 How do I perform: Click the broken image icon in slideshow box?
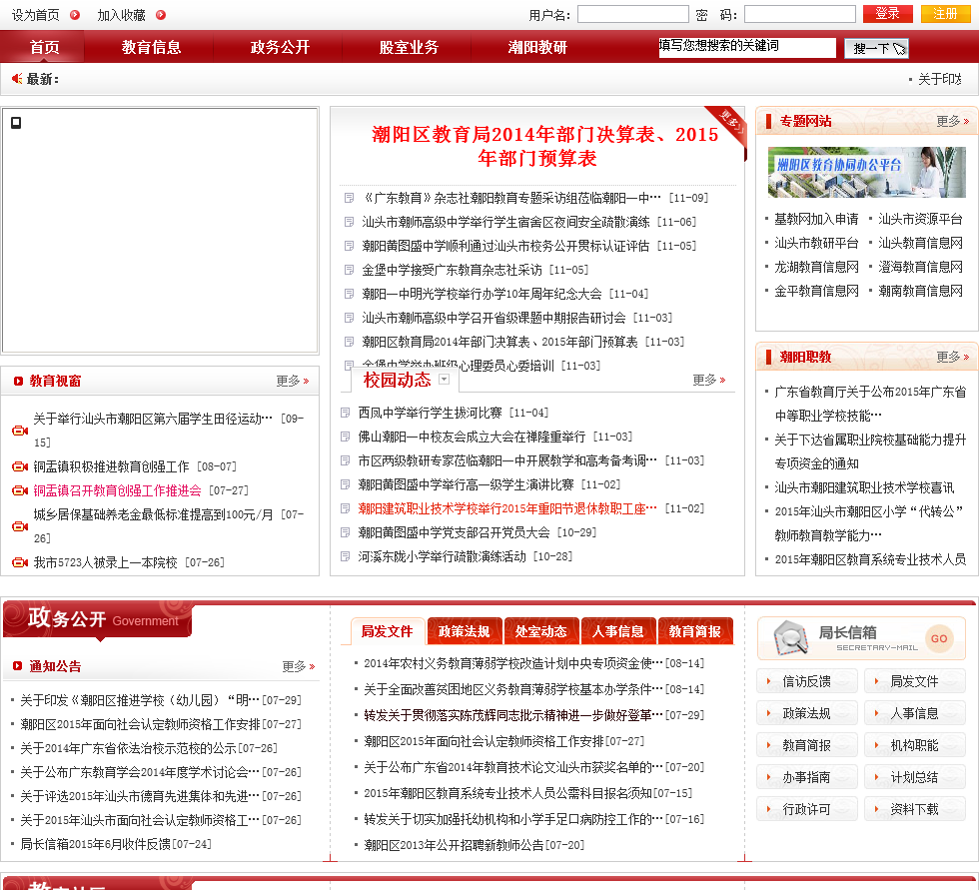(16, 123)
